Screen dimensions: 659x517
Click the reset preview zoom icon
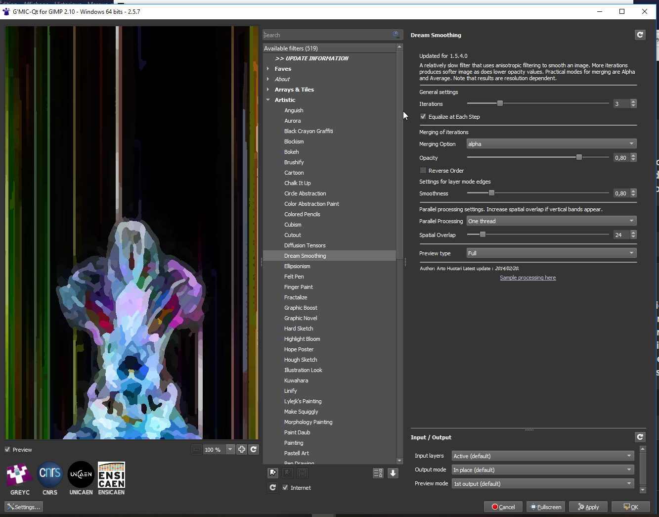click(x=254, y=449)
